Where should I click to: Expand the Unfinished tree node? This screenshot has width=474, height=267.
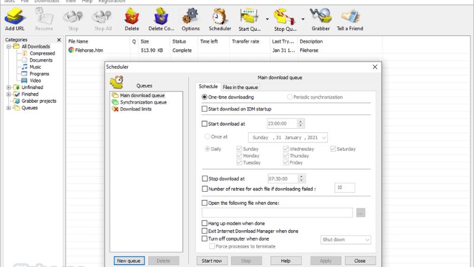(9, 87)
